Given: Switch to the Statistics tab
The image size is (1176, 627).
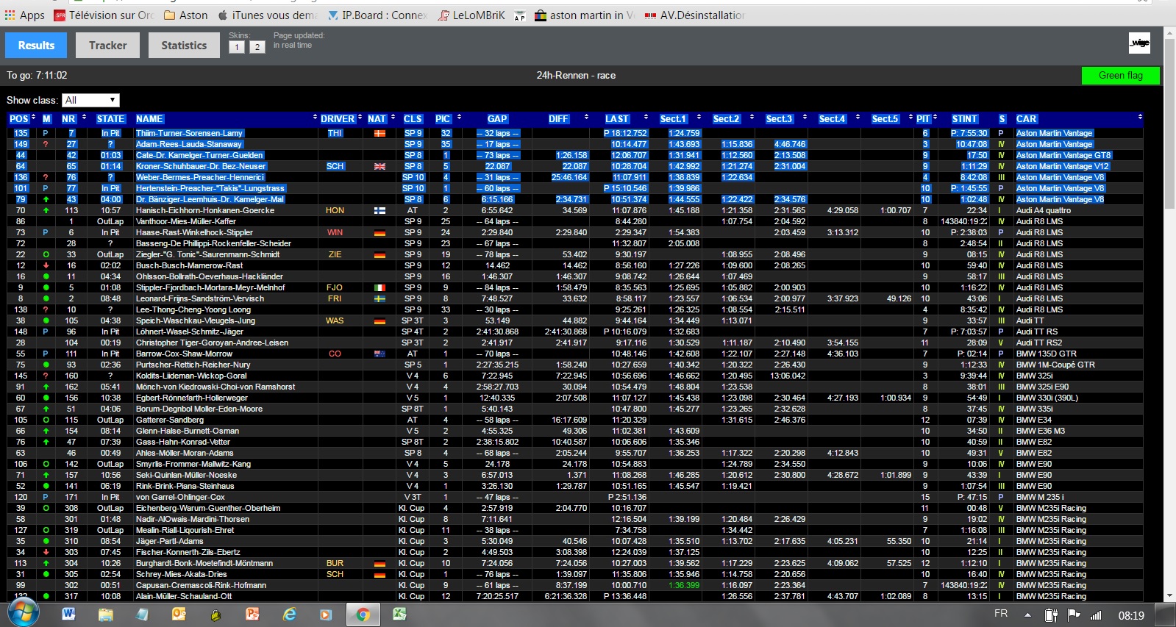Looking at the screenshot, I should (184, 46).
